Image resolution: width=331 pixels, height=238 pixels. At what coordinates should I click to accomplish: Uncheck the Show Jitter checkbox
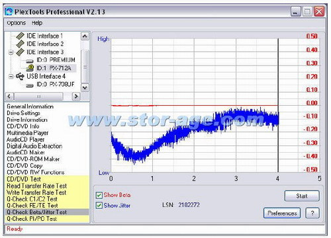99,206
